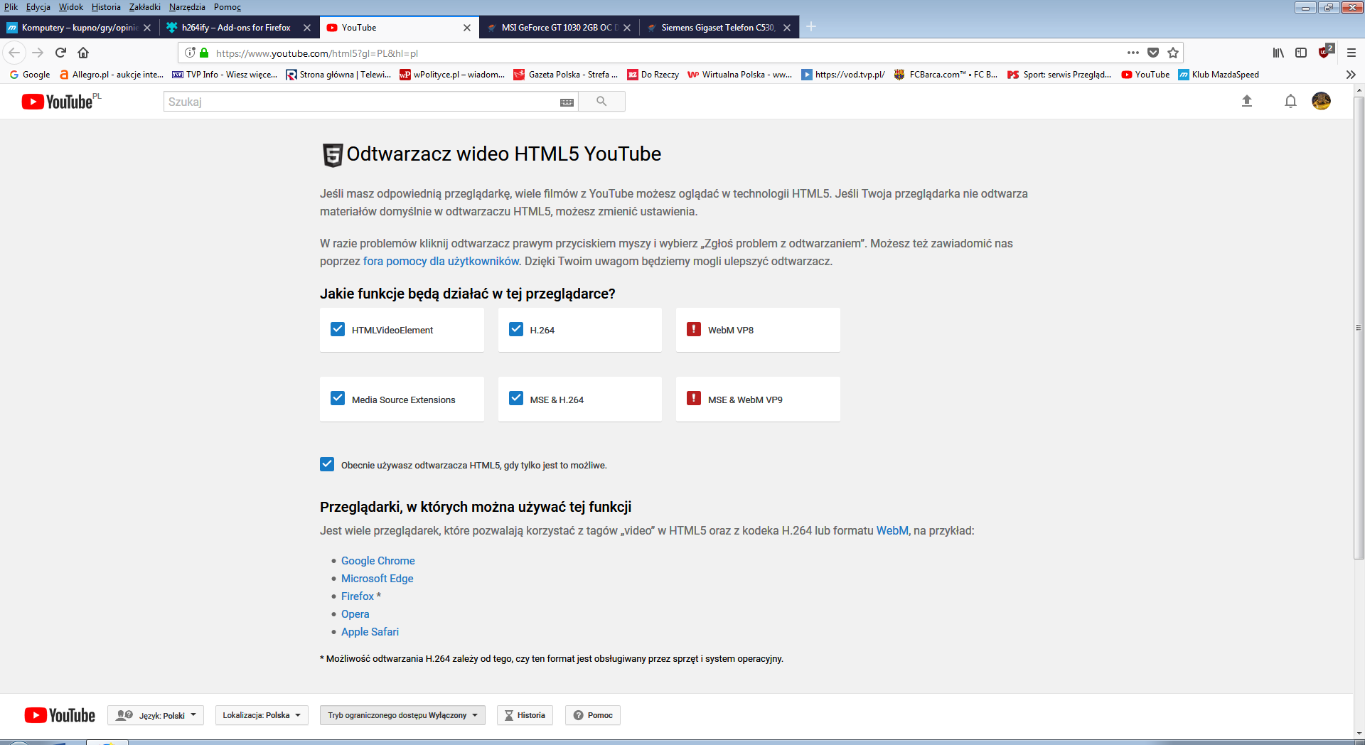Open the Zakładki menu
This screenshot has height=745, width=1365.
[x=144, y=7]
